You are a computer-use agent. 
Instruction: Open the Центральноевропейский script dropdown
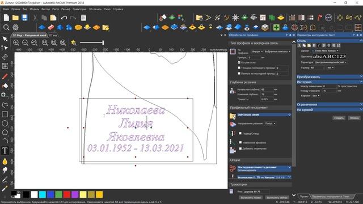click(x=330, y=62)
